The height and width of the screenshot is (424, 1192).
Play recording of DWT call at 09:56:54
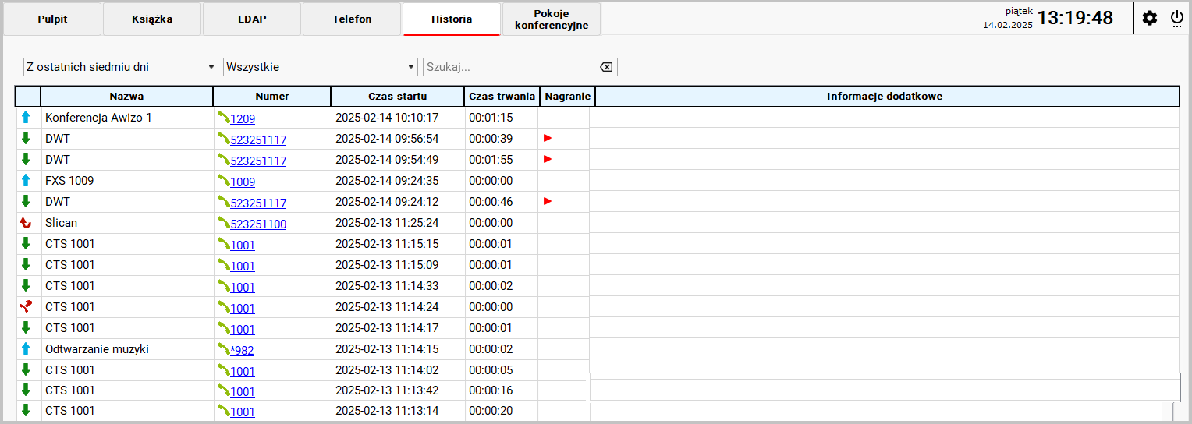click(548, 138)
